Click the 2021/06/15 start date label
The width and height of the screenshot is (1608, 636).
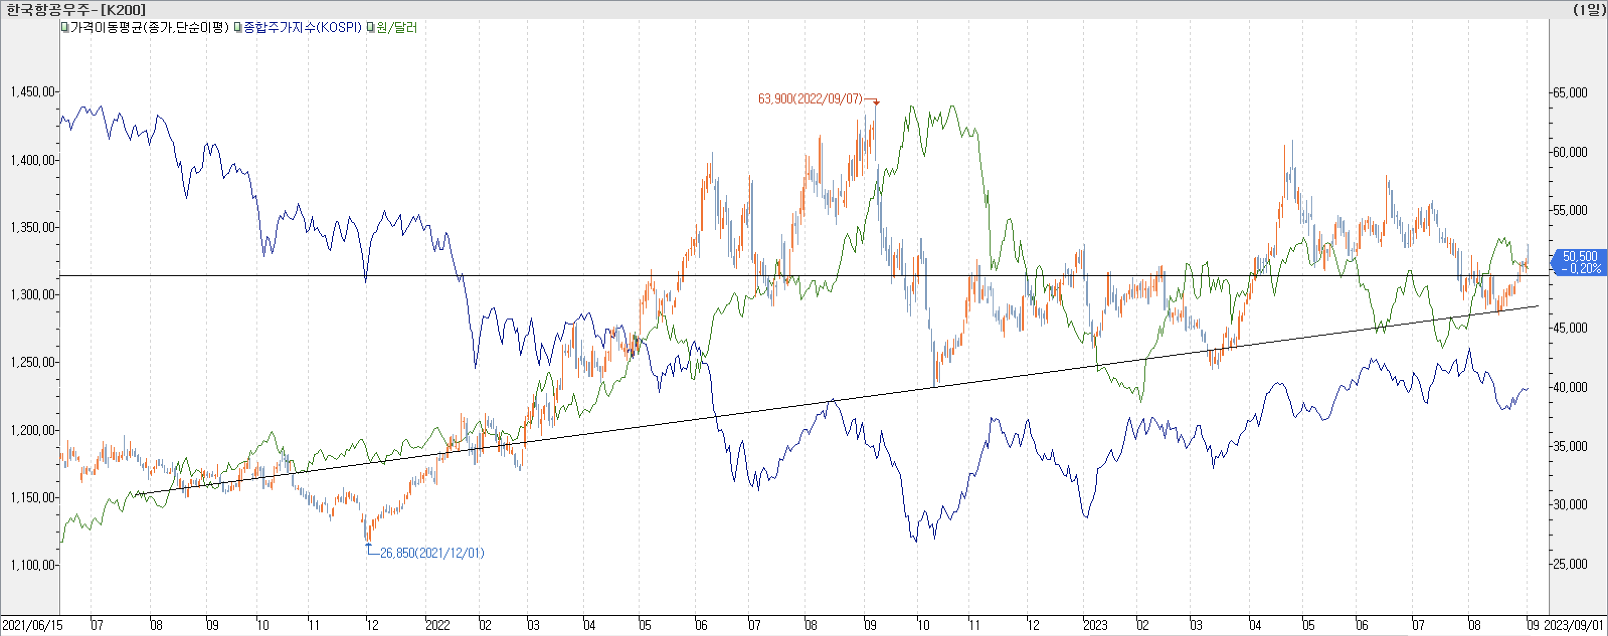tap(33, 625)
